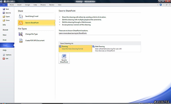
Task: Open Visio Help with blue question mark
Action: (x=161, y=5)
